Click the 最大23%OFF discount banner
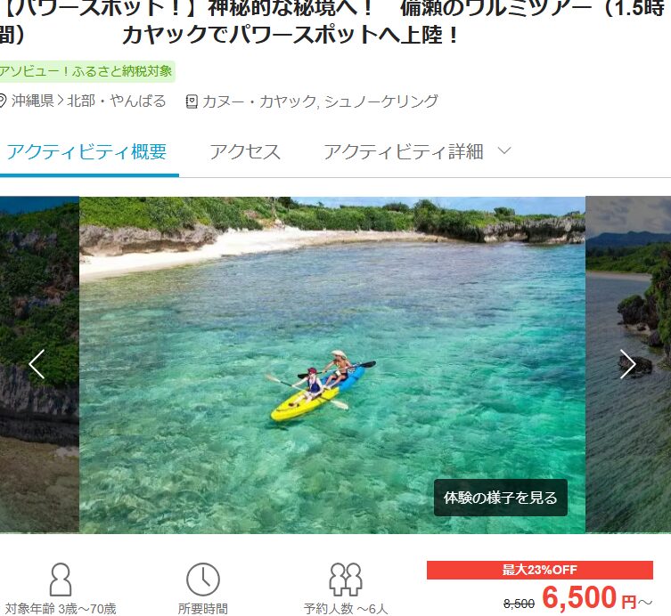The height and width of the screenshot is (616, 671). [x=540, y=570]
